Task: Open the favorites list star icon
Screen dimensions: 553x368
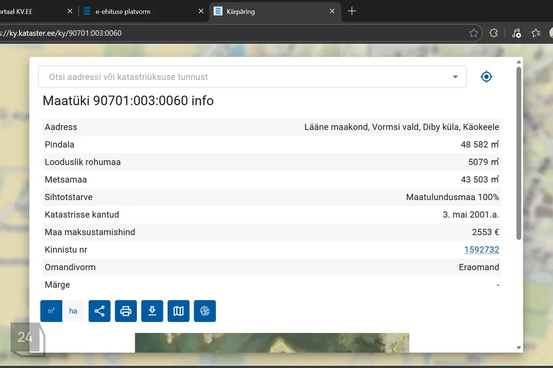Action: 536,33
